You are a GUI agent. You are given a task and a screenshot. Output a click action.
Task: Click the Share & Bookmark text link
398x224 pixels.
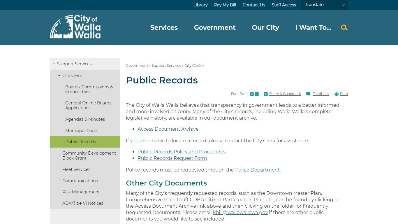coord(285,94)
